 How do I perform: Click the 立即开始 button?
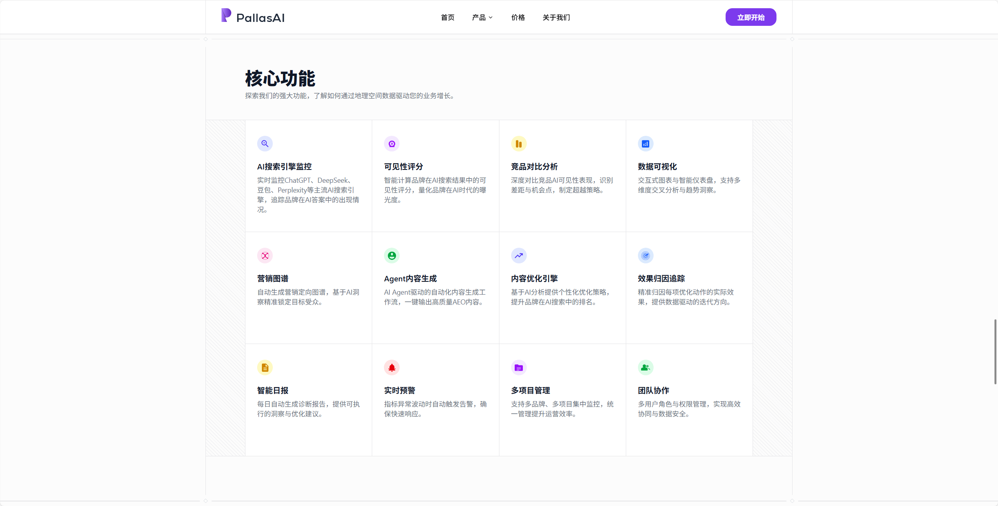751,17
